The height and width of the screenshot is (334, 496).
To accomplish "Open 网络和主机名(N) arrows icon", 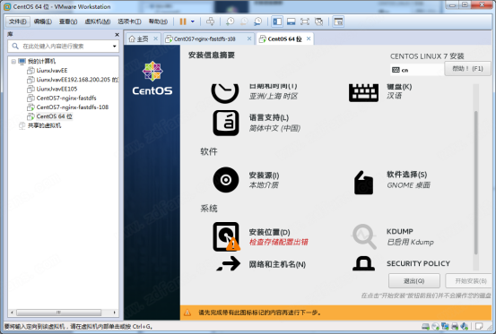I will pos(229,264).
